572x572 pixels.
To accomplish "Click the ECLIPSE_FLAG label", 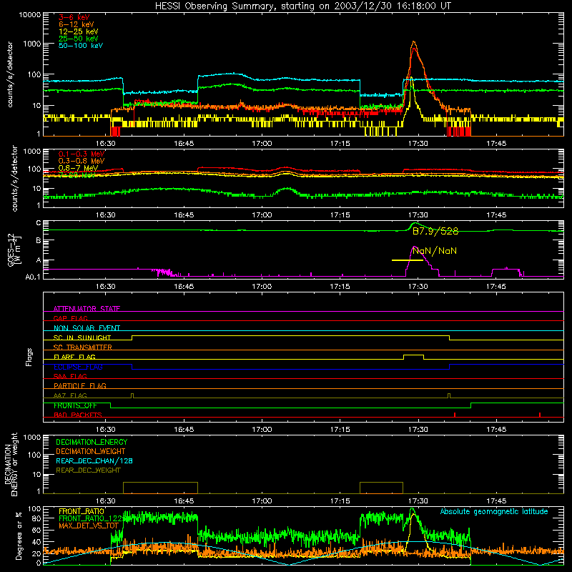I will [78, 367].
